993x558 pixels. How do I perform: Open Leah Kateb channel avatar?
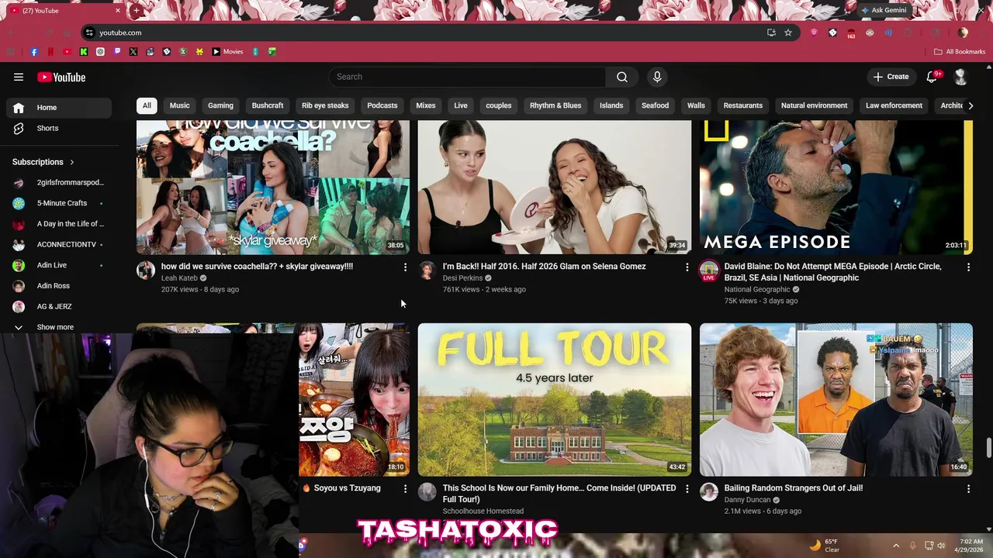146,270
